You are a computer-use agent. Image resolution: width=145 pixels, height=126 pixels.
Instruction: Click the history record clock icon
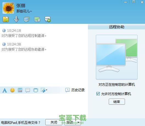68,90
